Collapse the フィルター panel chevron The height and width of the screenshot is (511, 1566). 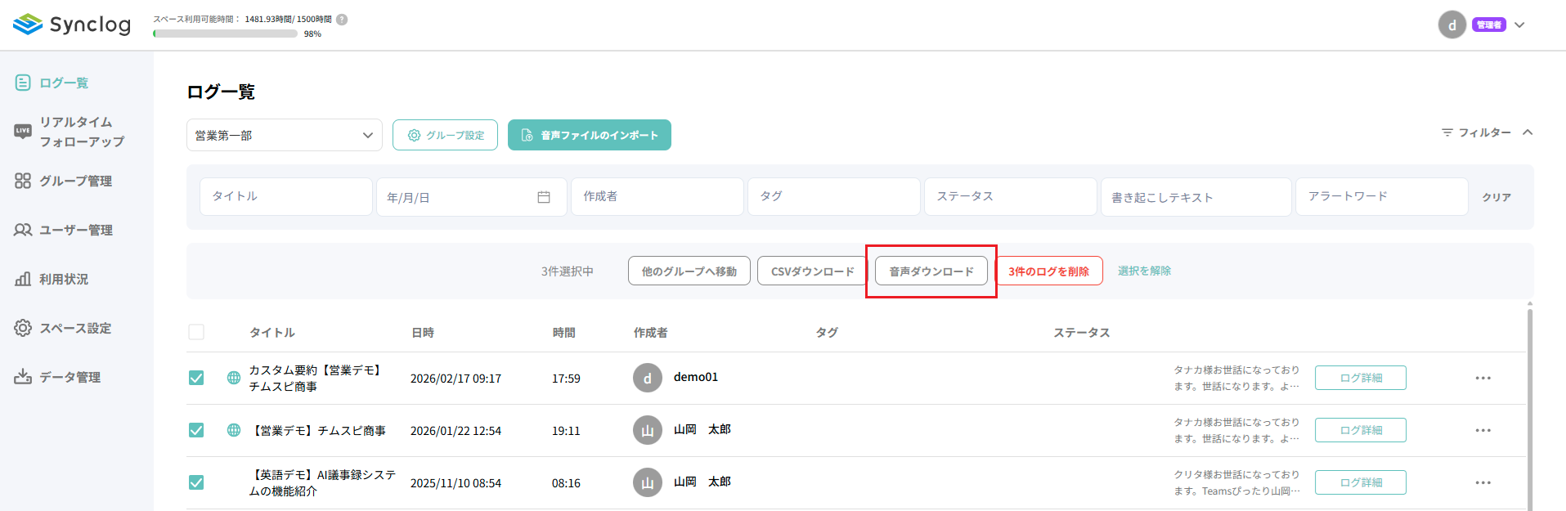[x=1528, y=132]
